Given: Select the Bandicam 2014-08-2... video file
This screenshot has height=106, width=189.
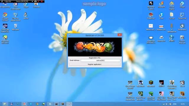Looking at the screenshot, I should click(x=151, y=40).
